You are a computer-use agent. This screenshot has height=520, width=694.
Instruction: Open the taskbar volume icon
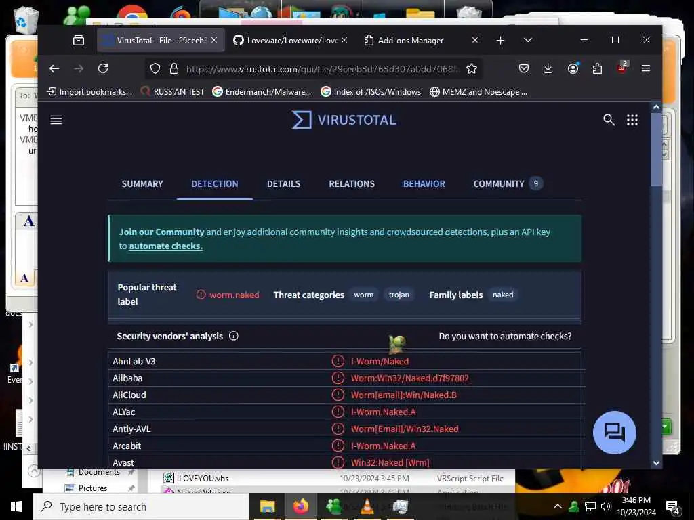pos(606,506)
